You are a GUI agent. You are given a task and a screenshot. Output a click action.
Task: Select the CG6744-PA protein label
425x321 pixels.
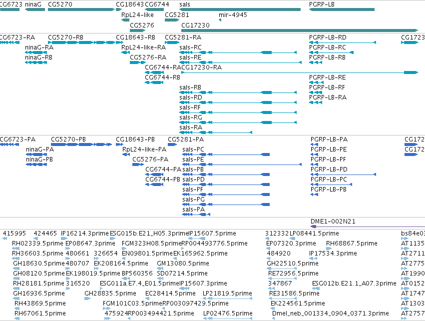pos(163,169)
